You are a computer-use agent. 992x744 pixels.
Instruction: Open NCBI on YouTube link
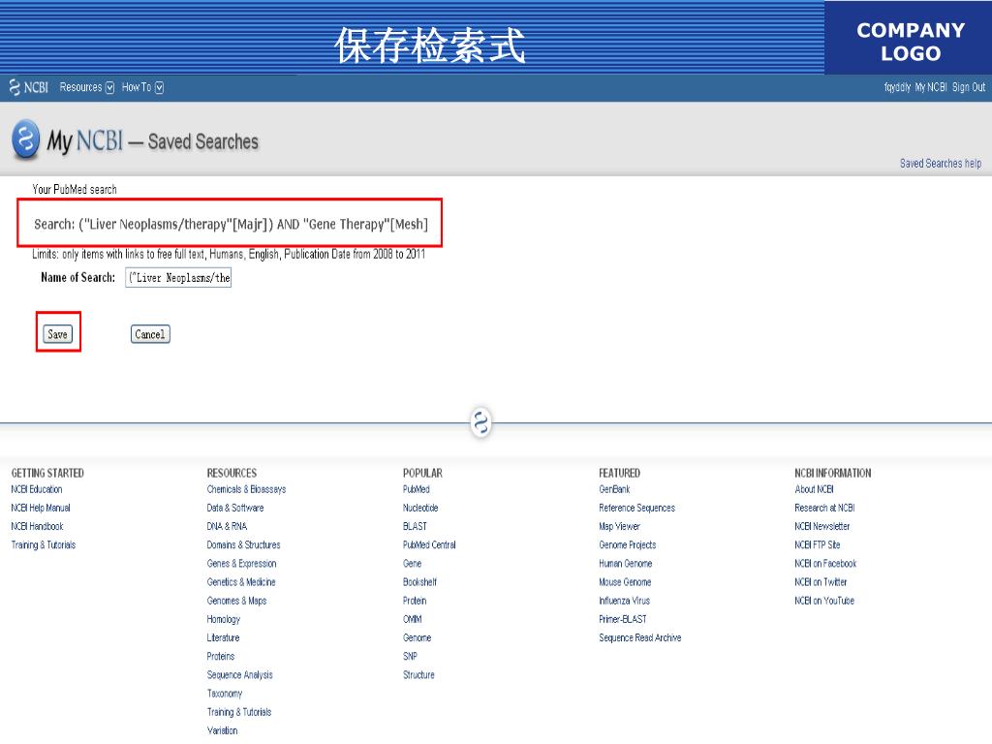click(824, 601)
